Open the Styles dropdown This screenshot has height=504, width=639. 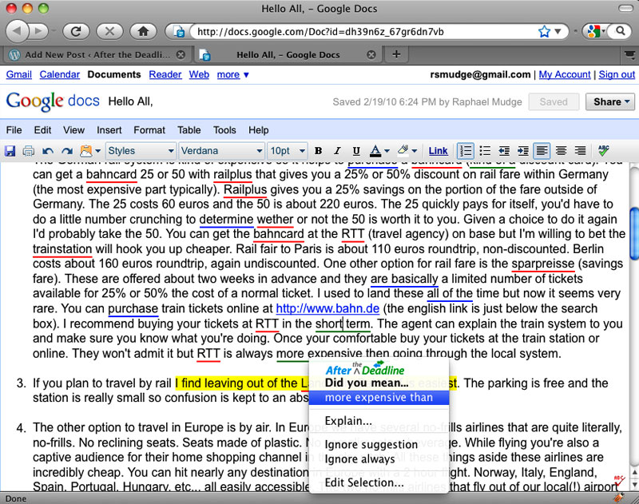(x=141, y=151)
